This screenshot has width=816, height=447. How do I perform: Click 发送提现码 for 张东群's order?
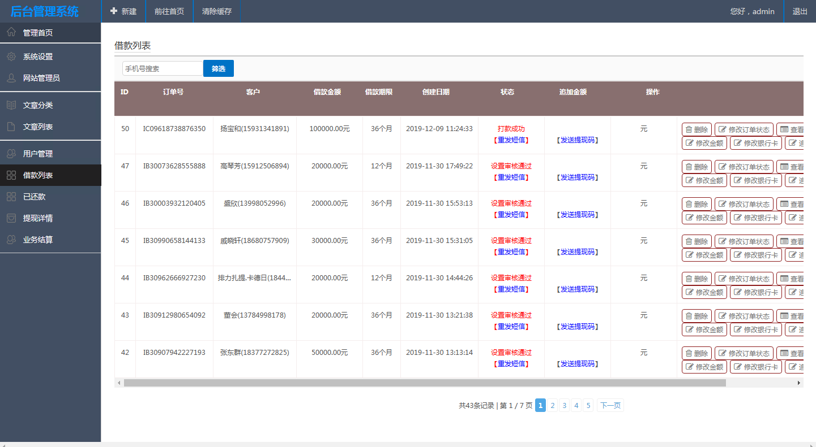(x=578, y=364)
